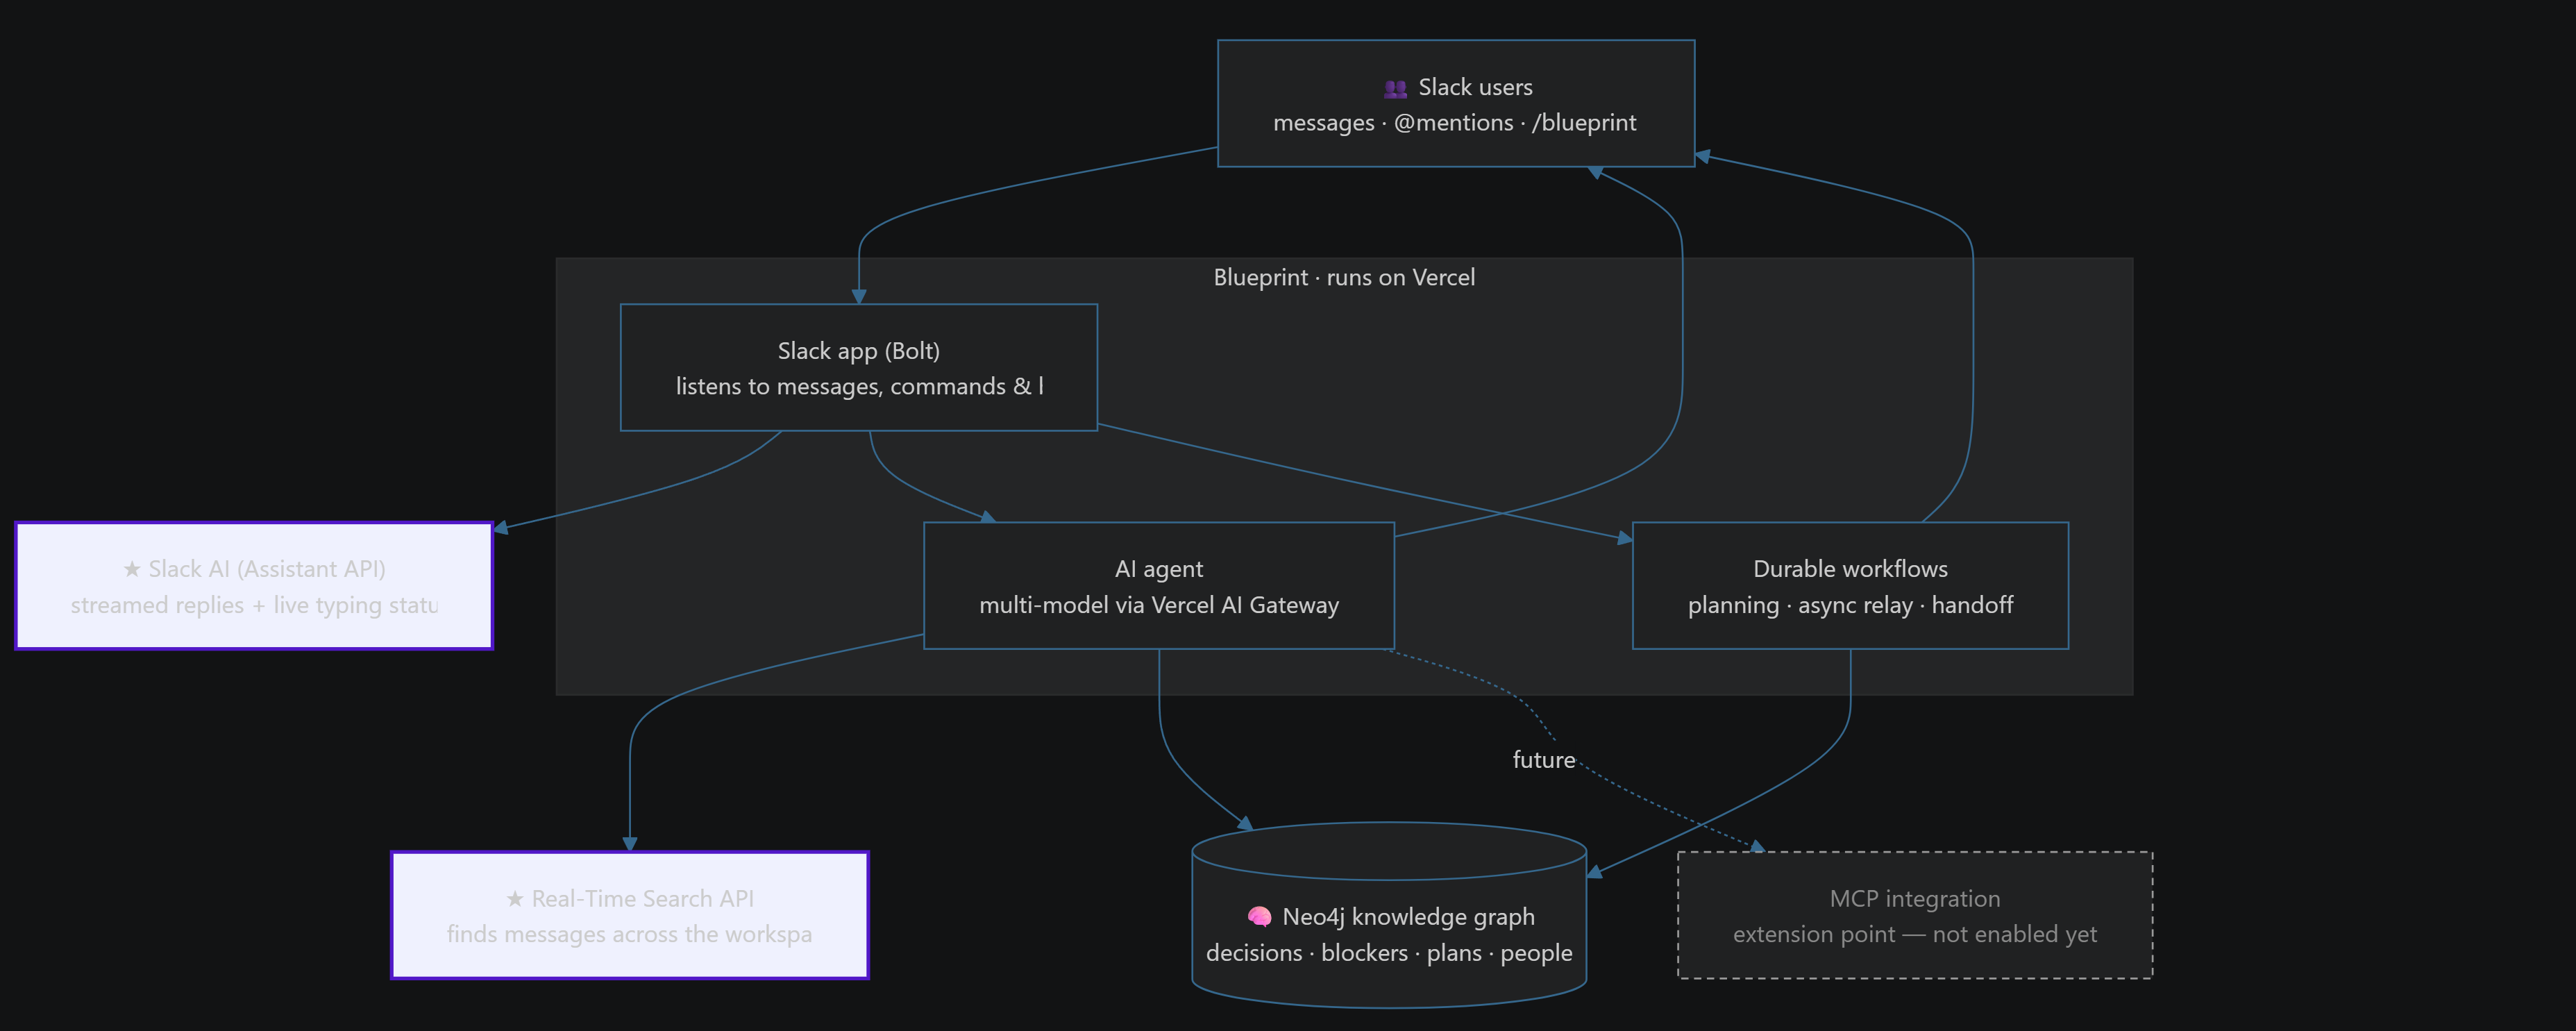The height and width of the screenshot is (1031, 2576).
Task: Click the star before Slack AI (Assistant API)
Action: 132,569
